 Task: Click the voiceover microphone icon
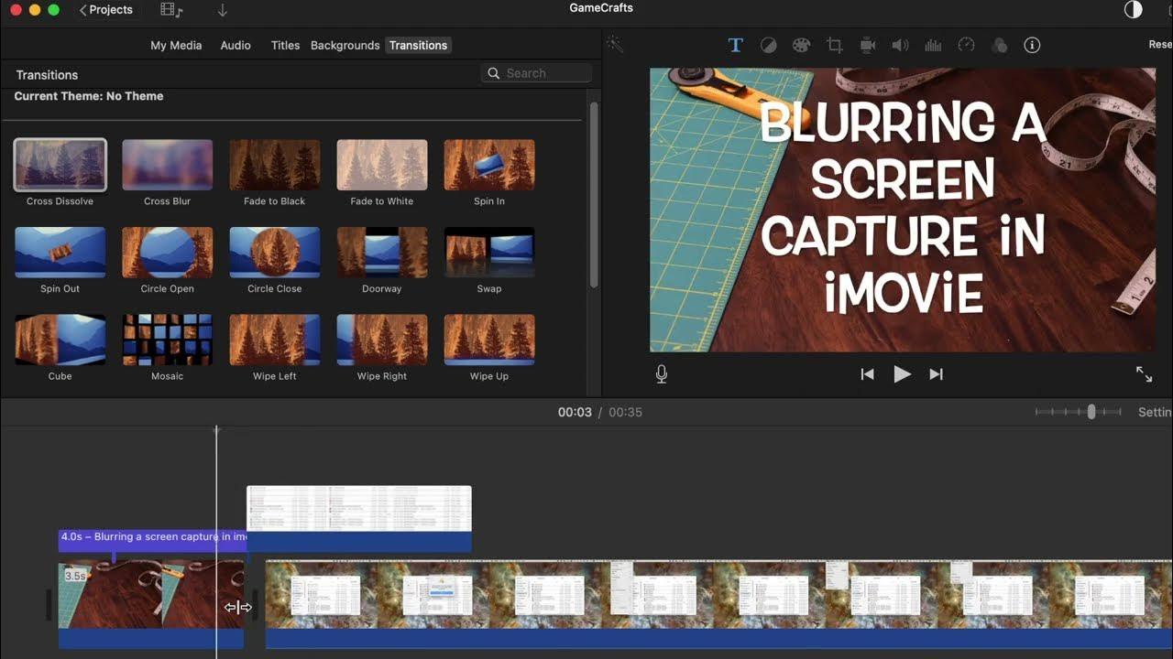click(x=662, y=373)
